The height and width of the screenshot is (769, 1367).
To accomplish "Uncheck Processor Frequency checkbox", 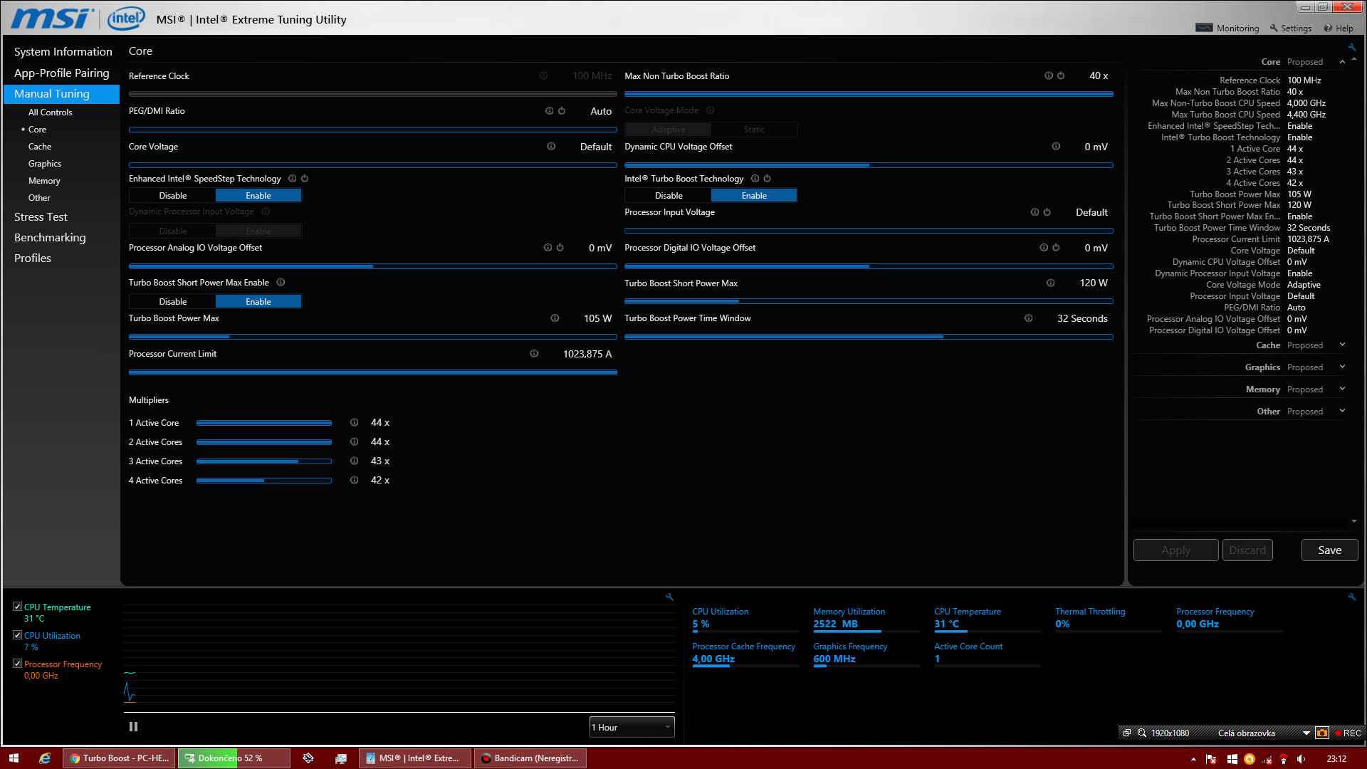I will tap(18, 664).
